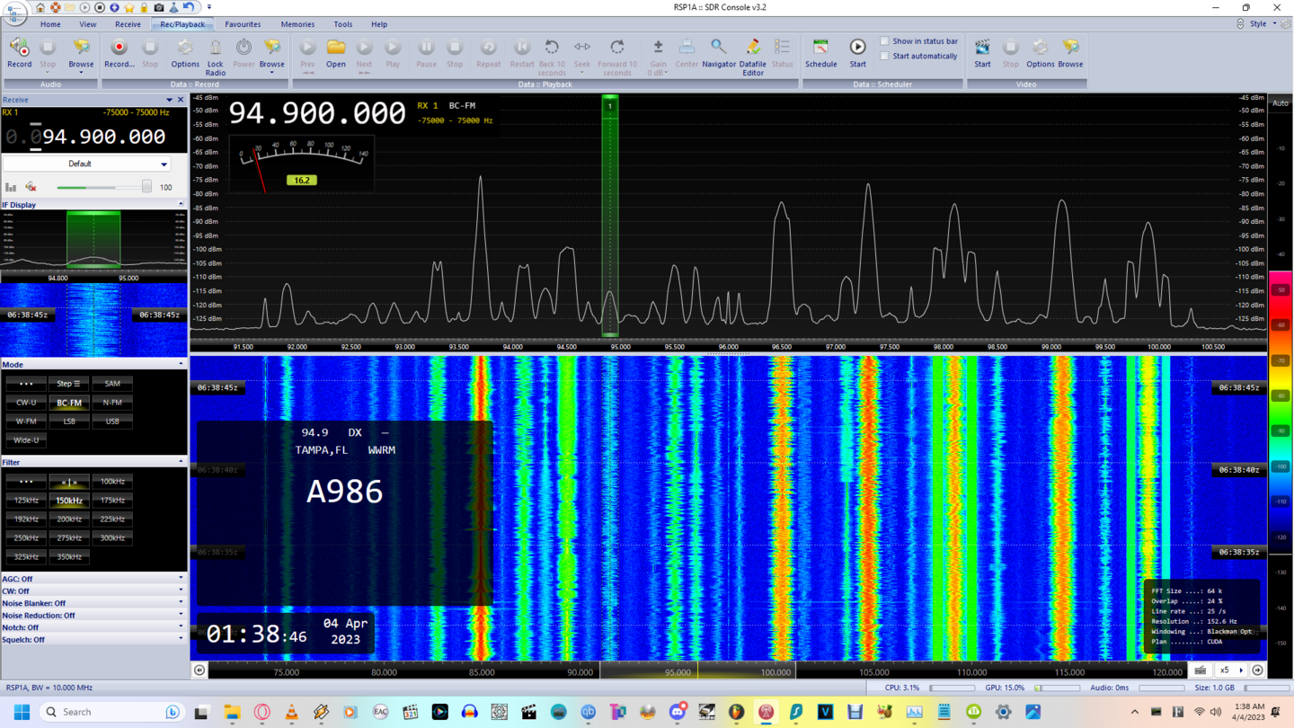Screen dimensions: 1294x728
Task: Click zoom out button on bottom span bar
Action: pos(199,670)
